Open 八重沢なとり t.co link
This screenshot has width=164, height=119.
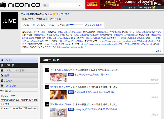coord(87,35)
